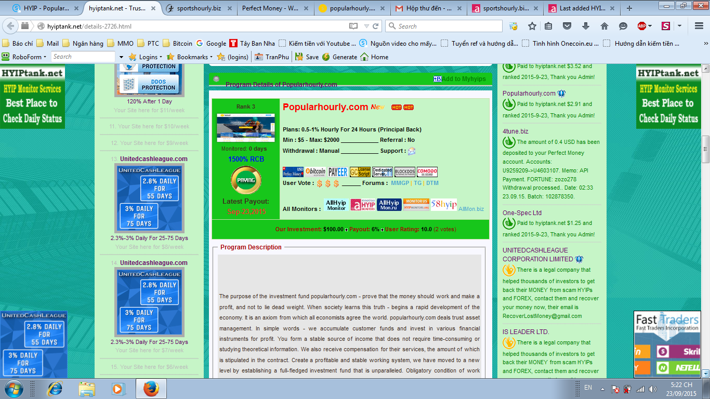Click the Perfect Money payment badge

pyautogui.click(x=293, y=172)
